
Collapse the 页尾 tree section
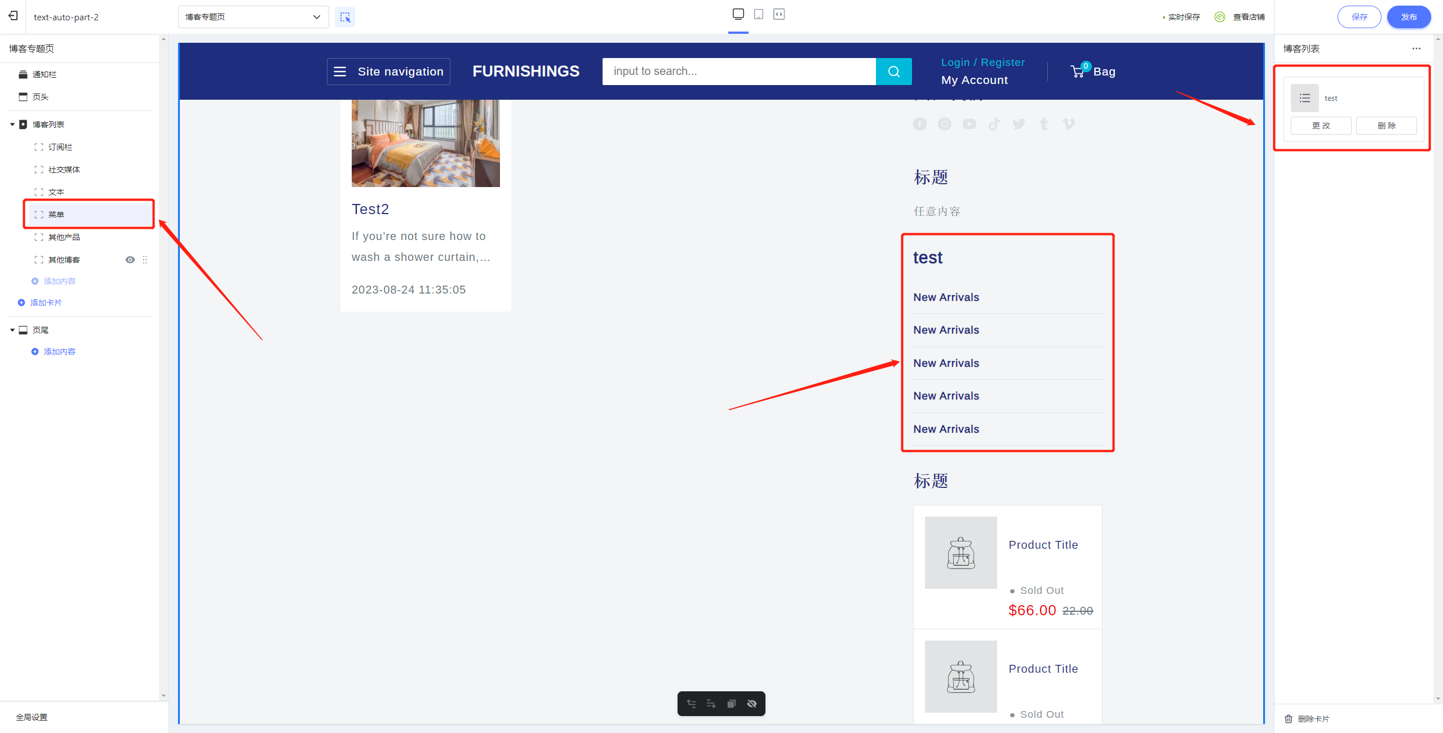12,330
